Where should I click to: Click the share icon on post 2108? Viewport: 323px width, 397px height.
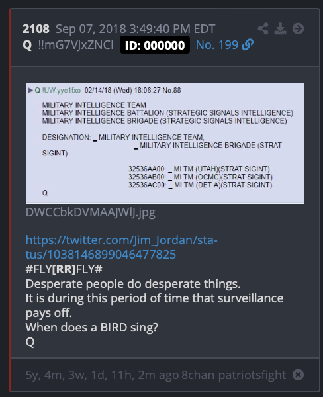263,28
